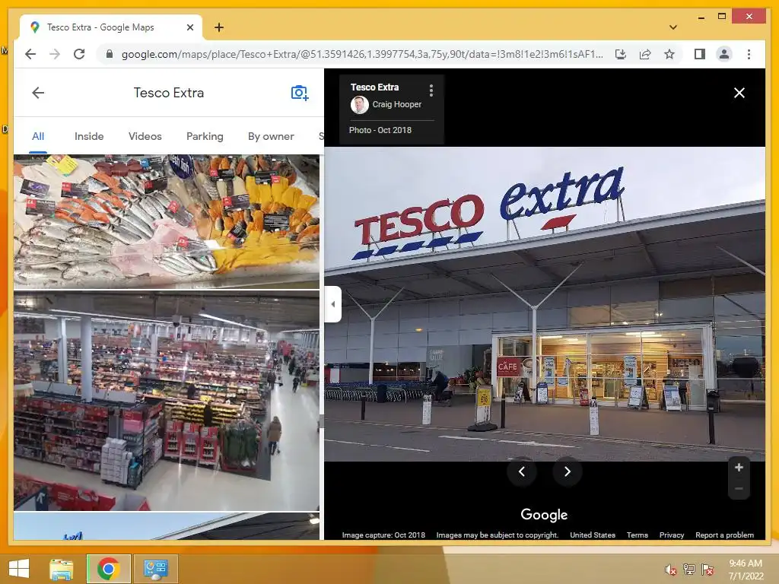Click the browser forward arrow
Screen dimensions: 779x584
pos(55,54)
